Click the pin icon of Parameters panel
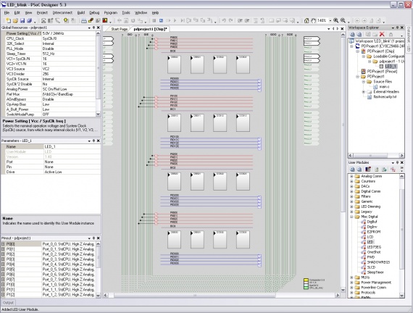Image resolution: width=413 pixels, height=313 pixels. point(93,141)
